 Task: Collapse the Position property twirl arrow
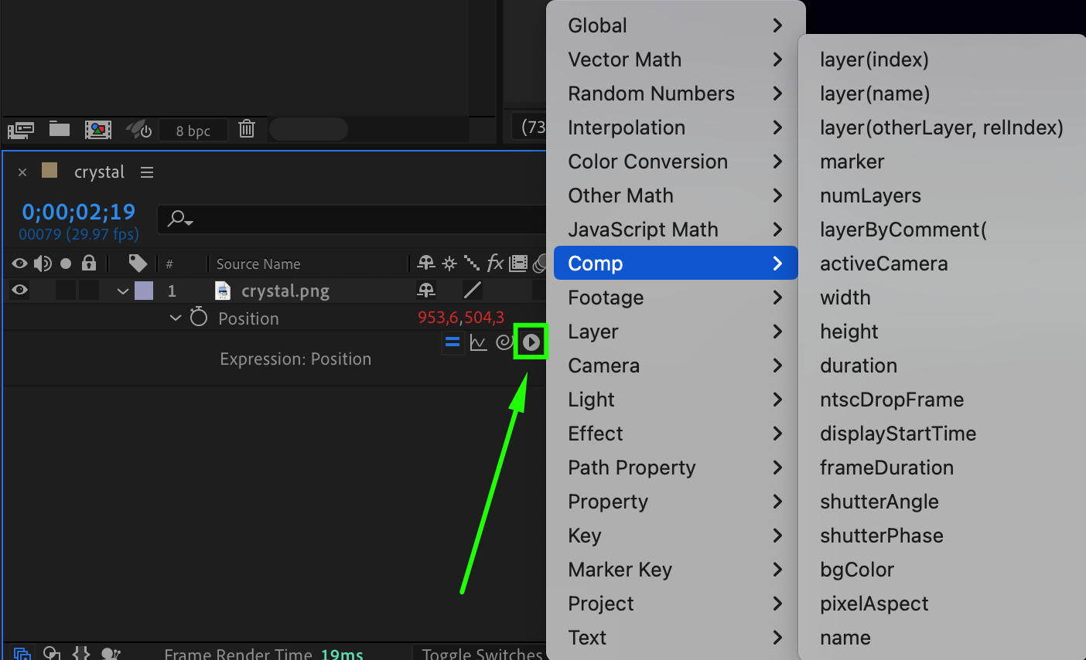[x=176, y=318]
